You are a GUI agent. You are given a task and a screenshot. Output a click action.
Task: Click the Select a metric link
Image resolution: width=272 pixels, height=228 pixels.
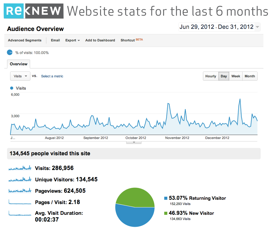click(52, 76)
